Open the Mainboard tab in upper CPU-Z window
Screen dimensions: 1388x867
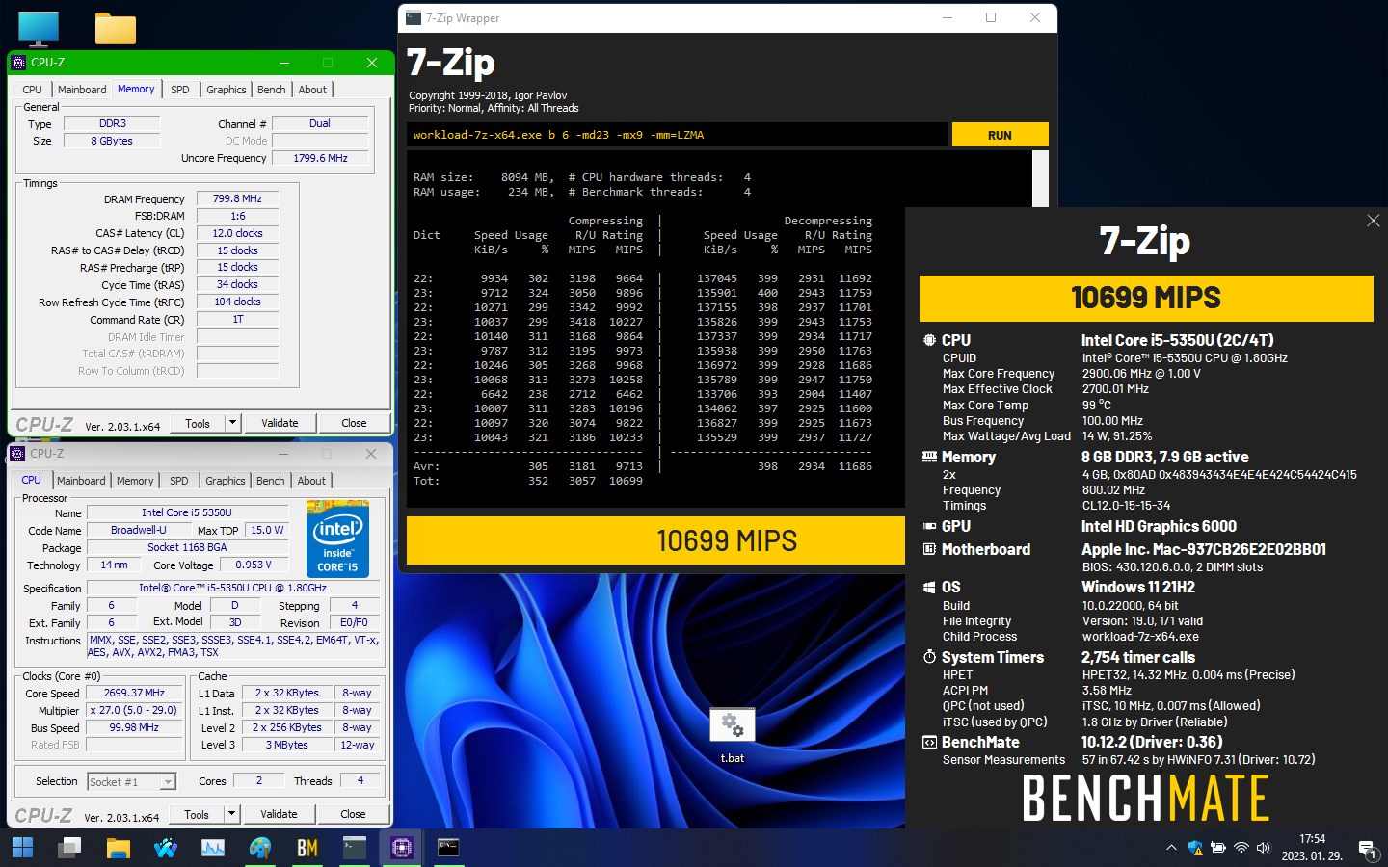point(82,90)
